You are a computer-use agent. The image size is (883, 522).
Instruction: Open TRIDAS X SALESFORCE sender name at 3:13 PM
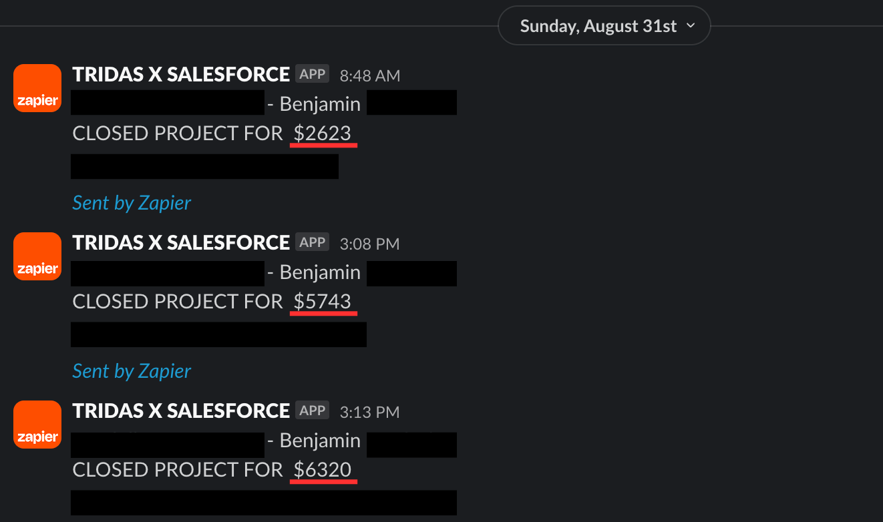point(181,411)
